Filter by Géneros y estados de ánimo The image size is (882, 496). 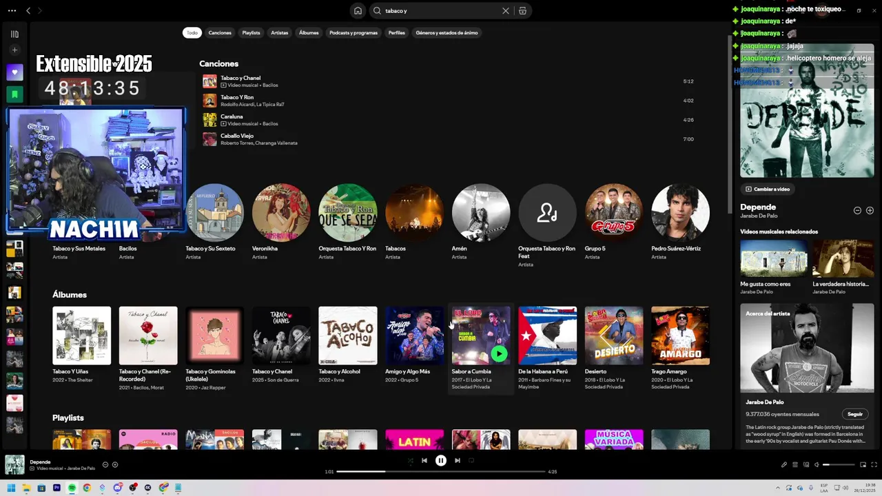(447, 32)
